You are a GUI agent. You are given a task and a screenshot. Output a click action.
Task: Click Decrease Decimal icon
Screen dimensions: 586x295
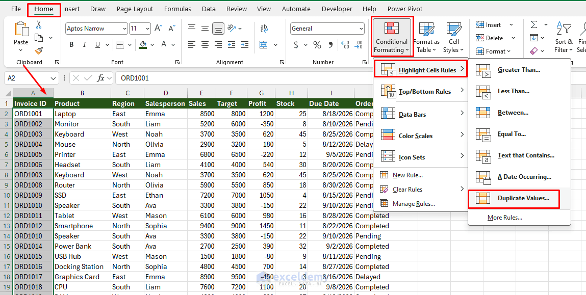(359, 45)
